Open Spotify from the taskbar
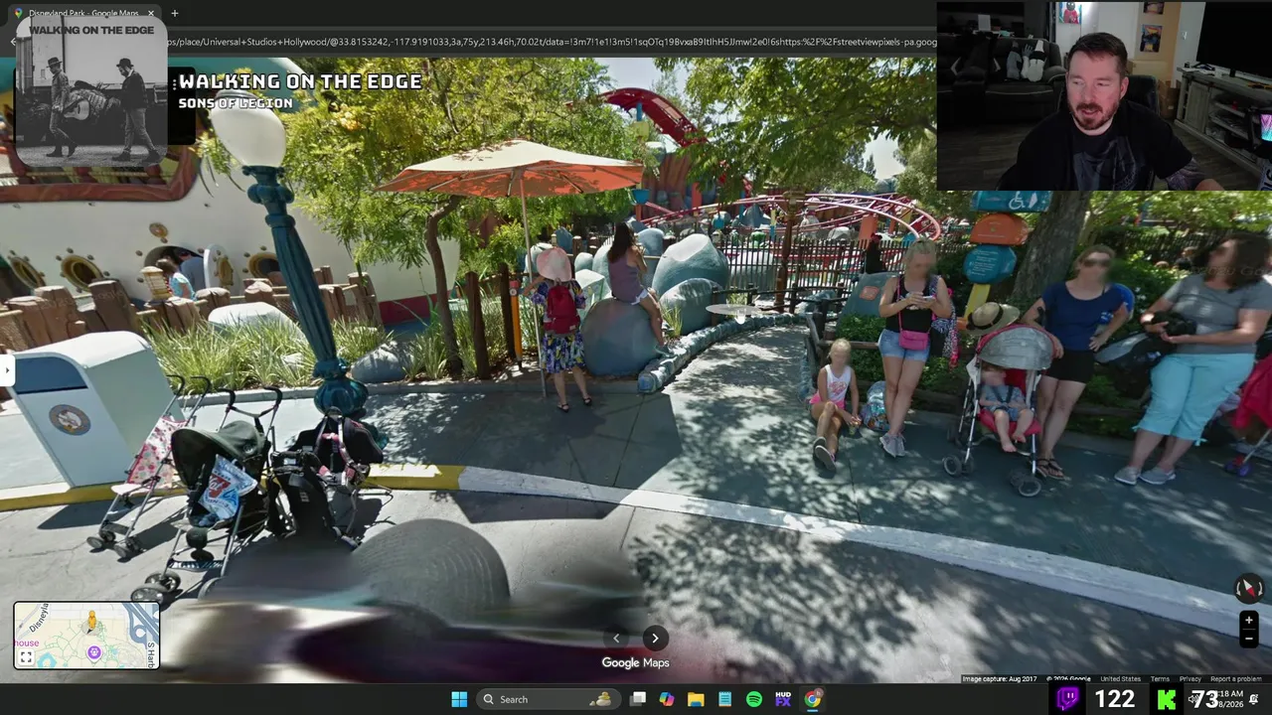1272x715 pixels. 754,699
